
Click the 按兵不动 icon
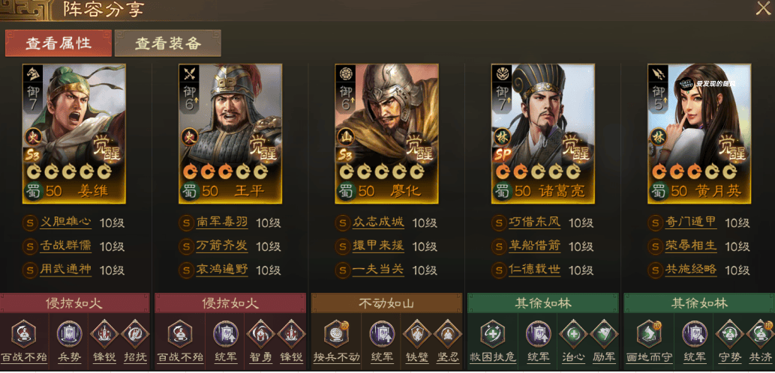pyautogui.click(x=337, y=333)
